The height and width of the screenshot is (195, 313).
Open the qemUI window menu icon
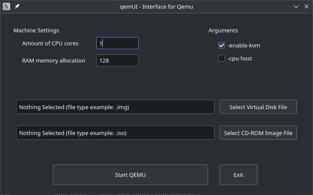(7, 7)
